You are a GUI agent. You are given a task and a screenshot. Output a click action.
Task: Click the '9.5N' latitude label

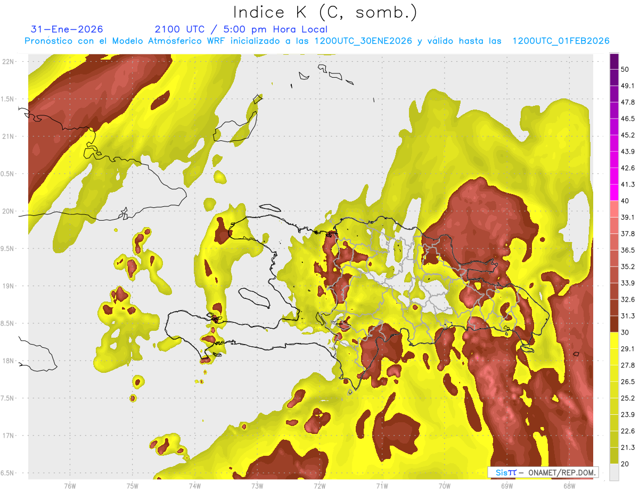pyautogui.click(x=8, y=248)
